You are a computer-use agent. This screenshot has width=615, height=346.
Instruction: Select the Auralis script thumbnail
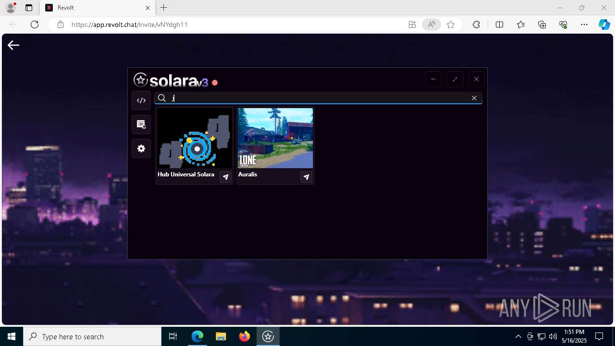(275, 138)
